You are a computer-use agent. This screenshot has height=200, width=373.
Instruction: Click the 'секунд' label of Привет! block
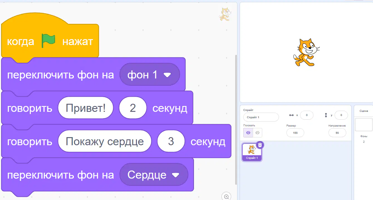click(170, 108)
